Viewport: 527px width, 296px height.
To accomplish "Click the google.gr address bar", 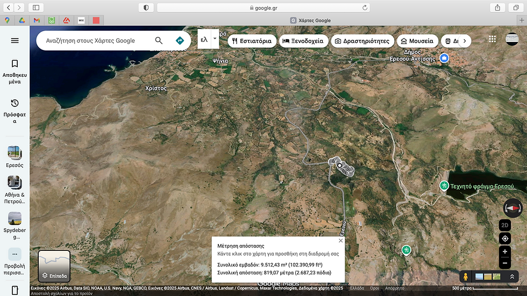I will [263, 8].
